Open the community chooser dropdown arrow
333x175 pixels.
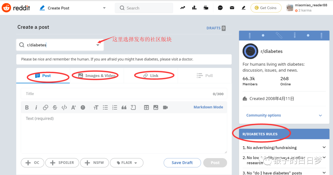tap(98, 45)
